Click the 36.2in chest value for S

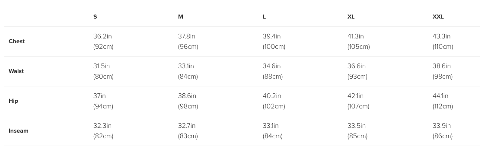(102, 36)
